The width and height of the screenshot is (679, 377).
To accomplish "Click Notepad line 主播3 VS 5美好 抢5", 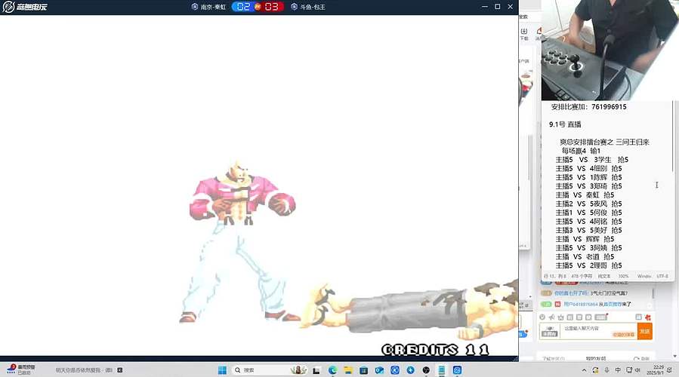I will point(588,231).
